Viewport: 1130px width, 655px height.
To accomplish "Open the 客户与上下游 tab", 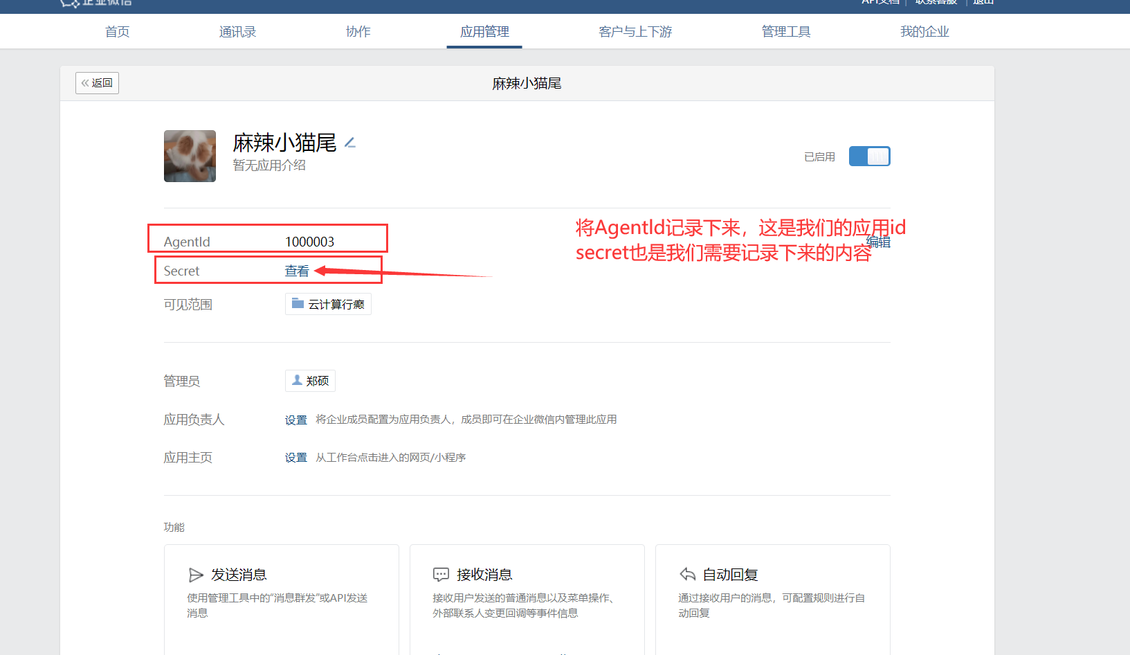I will pos(635,32).
